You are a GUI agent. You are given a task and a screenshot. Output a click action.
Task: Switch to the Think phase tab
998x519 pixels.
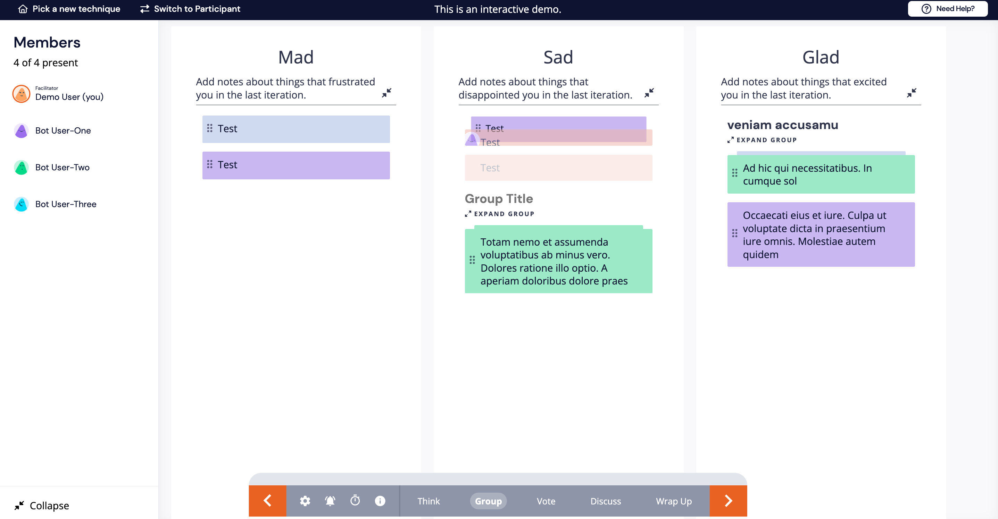(428, 500)
